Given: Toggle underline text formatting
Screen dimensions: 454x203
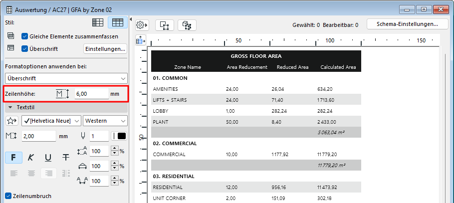Looking at the screenshot, I should (x=48, y=158).
